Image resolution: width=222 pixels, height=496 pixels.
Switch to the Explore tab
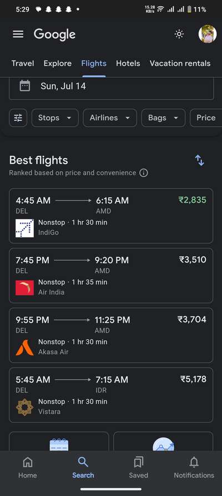[58, 63]
